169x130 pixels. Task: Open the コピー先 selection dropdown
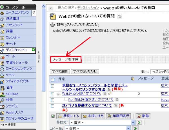[x=97, y=128]
